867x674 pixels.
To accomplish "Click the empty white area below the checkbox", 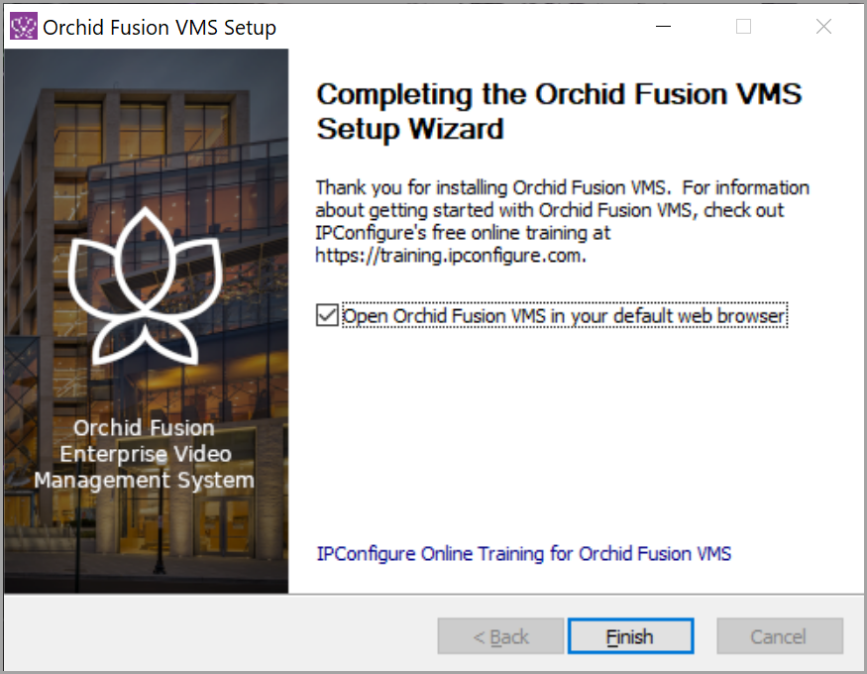I will (575, 431).
